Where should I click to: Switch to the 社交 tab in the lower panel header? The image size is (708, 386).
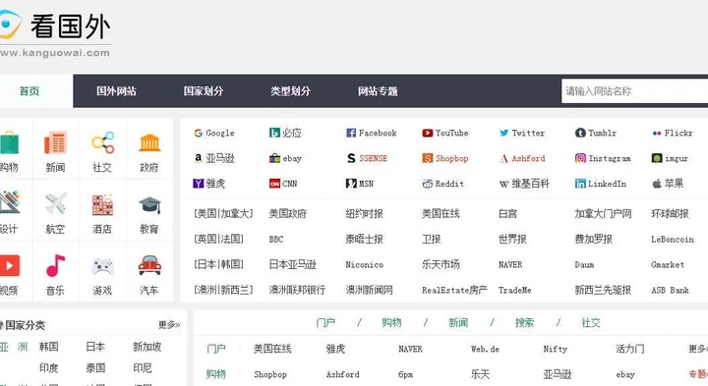click(591, 322)
